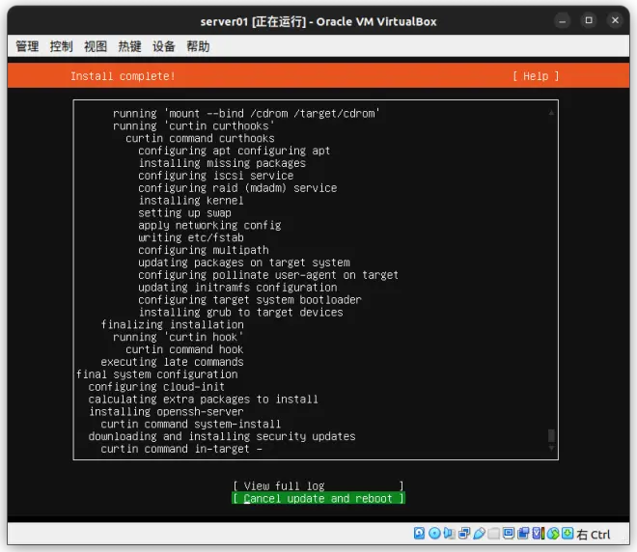This screenshot has height=552, width=637.
Task: Open the 热键 menu
Action: pyautogui.click(x=129, y=46)
